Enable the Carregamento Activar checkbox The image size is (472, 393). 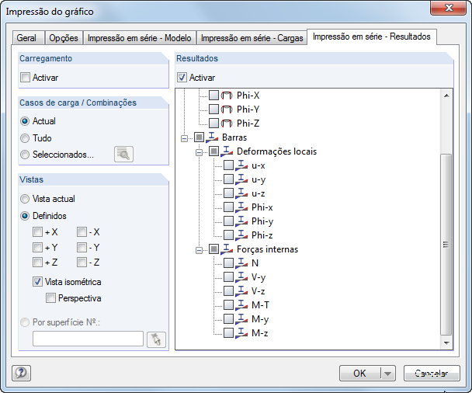(26, 77)
